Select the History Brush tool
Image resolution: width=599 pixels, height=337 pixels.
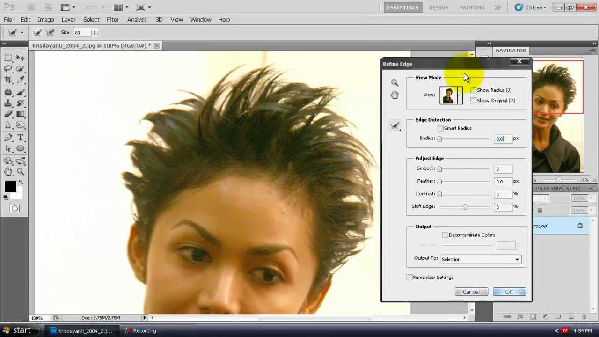click(21, 103)
